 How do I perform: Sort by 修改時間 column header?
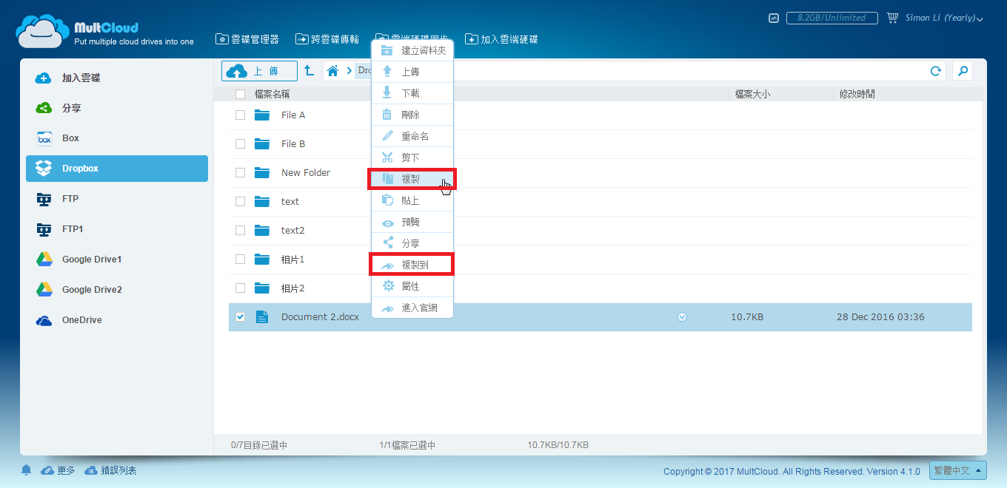[857, 94]
